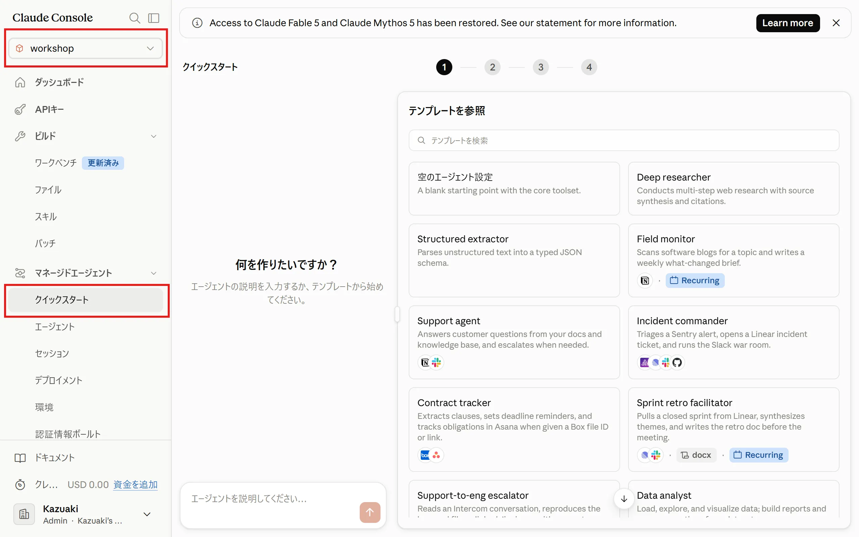Select the 空のエージェント設定 template
This screenshot has width=859, height=537.
coord(514,189)
